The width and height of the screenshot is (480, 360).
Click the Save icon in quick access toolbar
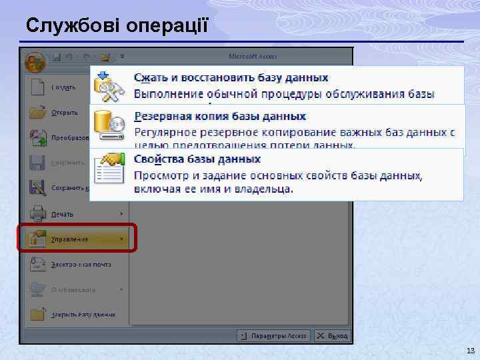click(x=57, y=57)
